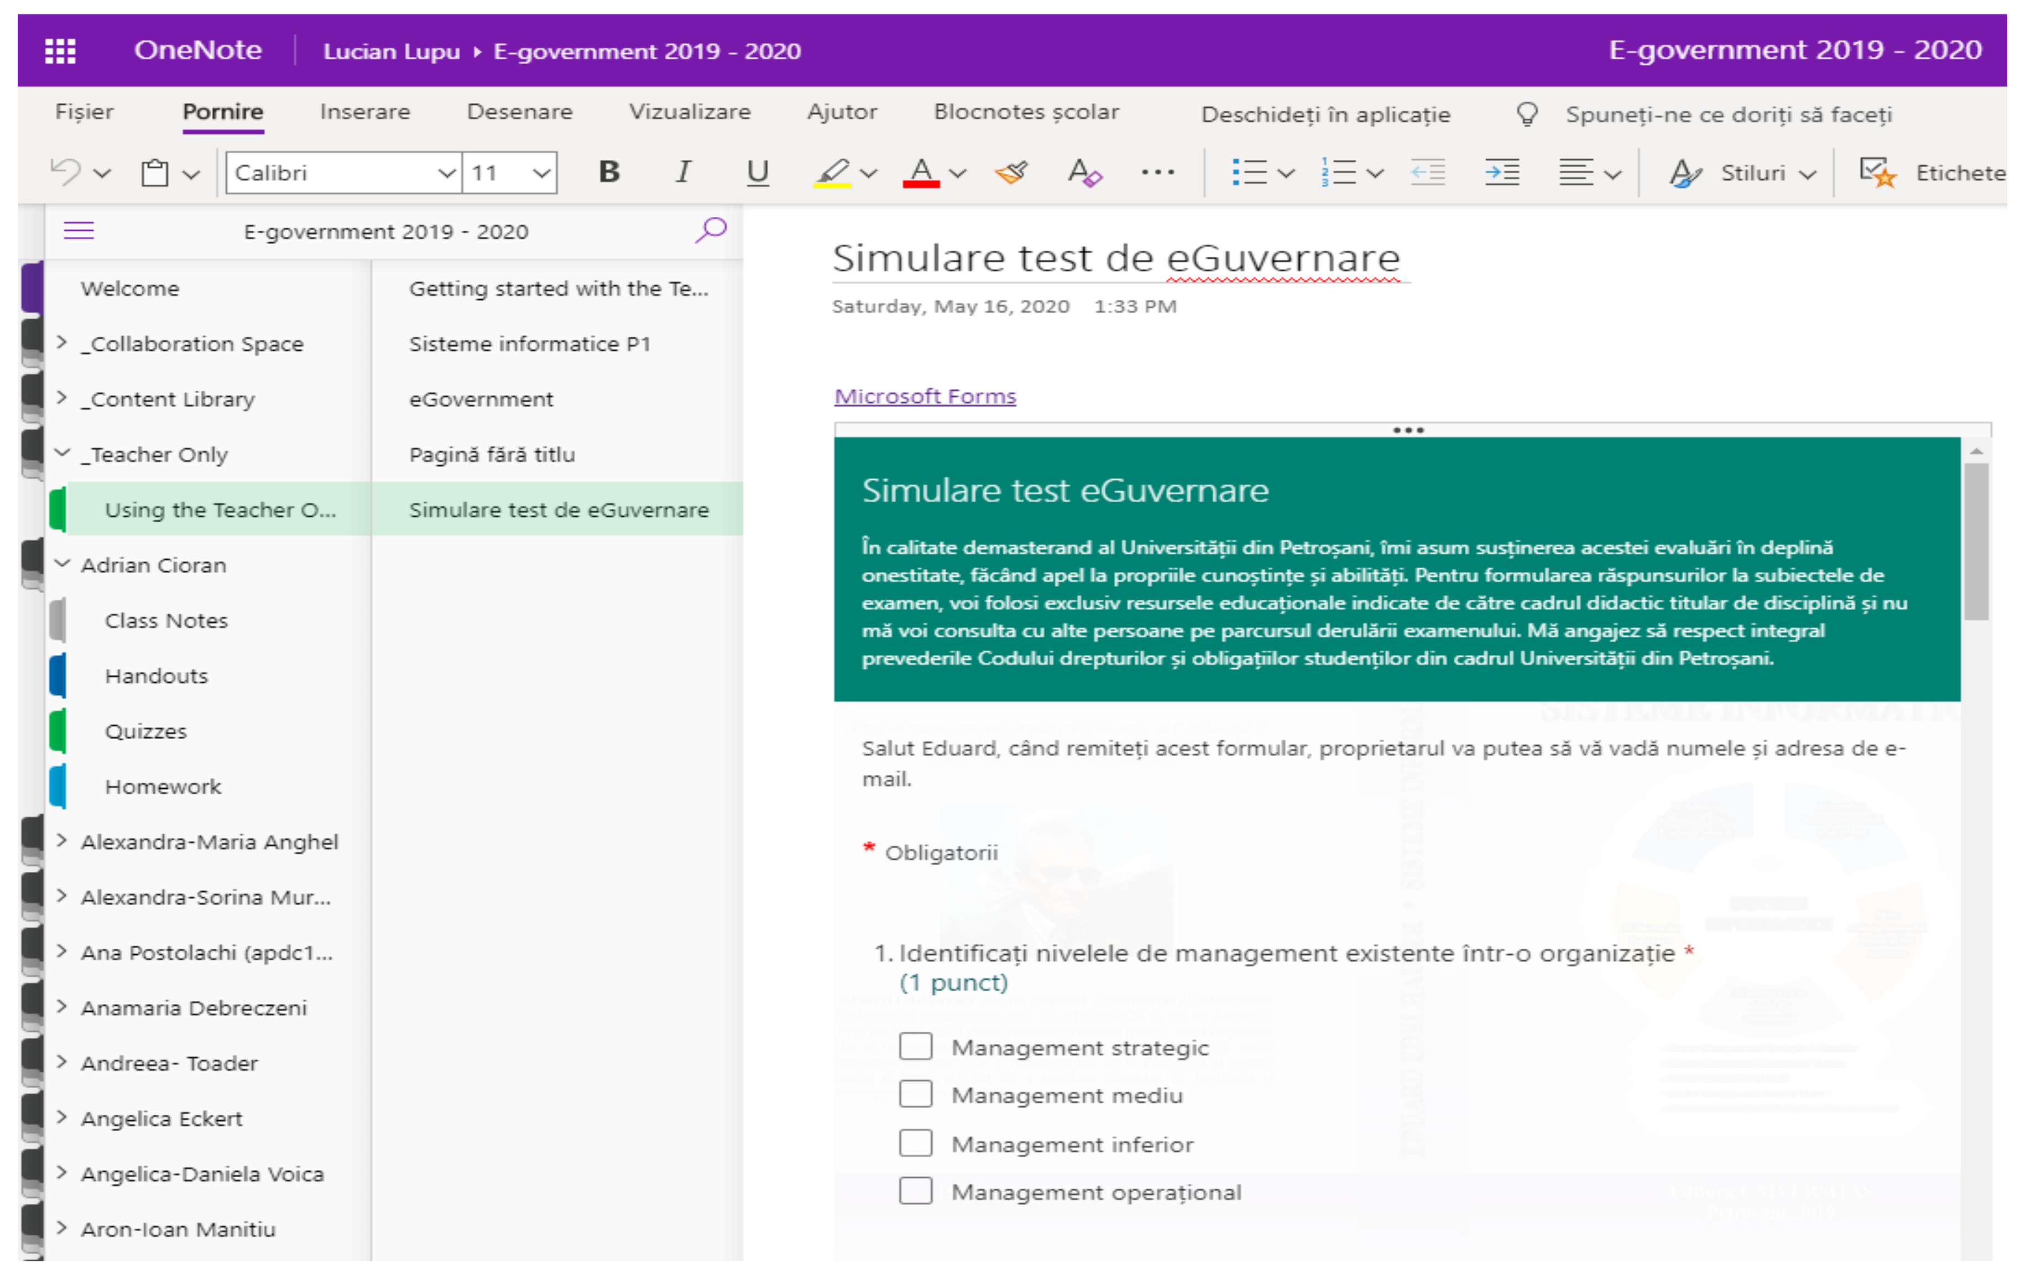2020x1279 pixels.
Task: Expand the _Content Library section group
Action: (x=61, y=397)
